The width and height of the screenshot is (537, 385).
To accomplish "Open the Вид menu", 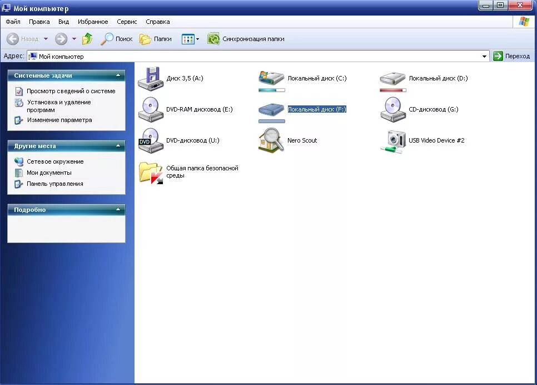I will click(64, 22).
